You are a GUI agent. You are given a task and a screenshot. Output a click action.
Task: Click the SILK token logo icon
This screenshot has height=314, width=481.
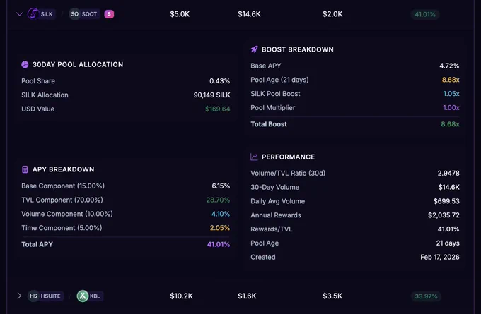tap(33, 14)
